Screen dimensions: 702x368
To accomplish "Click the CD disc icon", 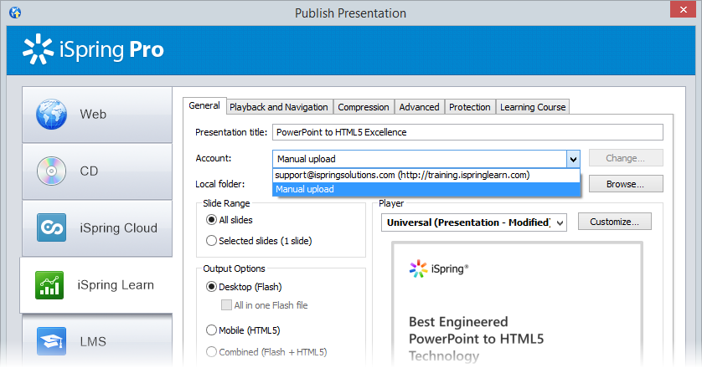I will tap(51, 171).
